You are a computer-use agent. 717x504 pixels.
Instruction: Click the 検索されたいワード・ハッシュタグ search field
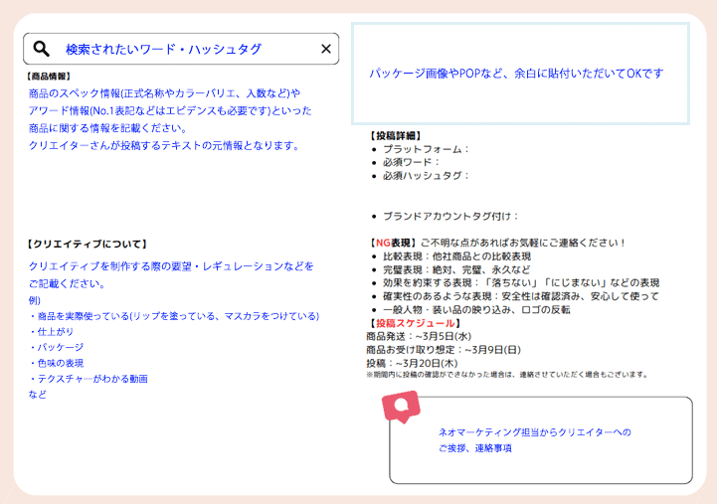point(164,49)
